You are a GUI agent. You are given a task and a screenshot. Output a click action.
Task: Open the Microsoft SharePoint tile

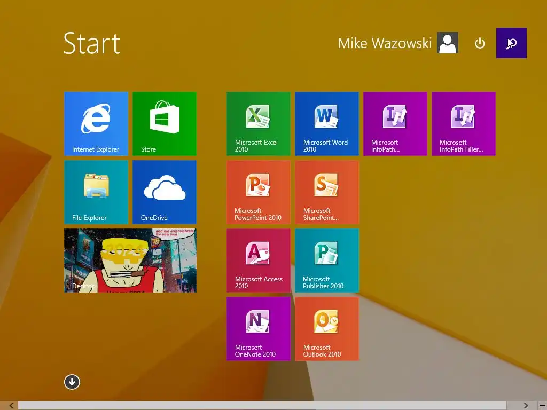[327, 192]
